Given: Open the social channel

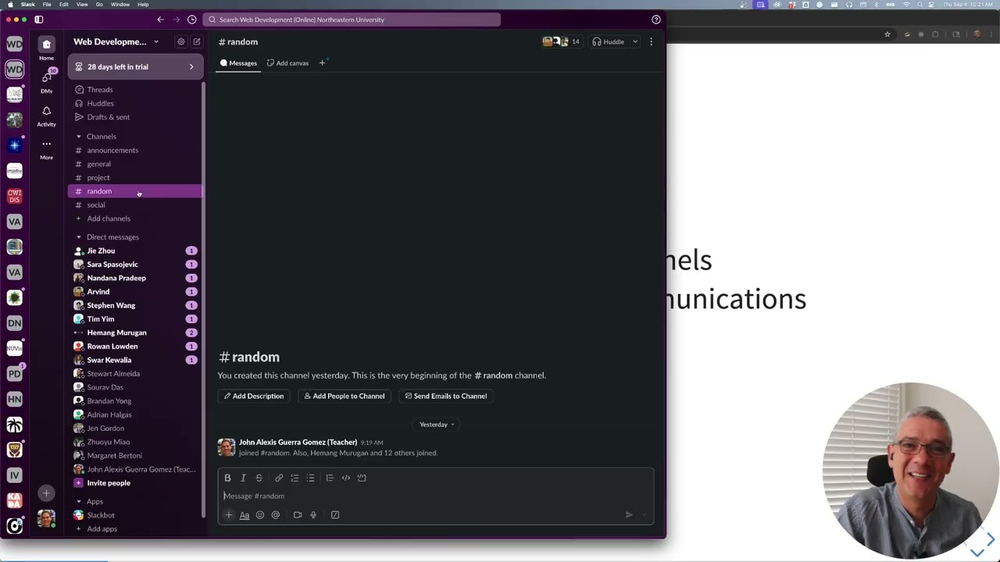Looking at the screenshot, I should tap(135, 205).
